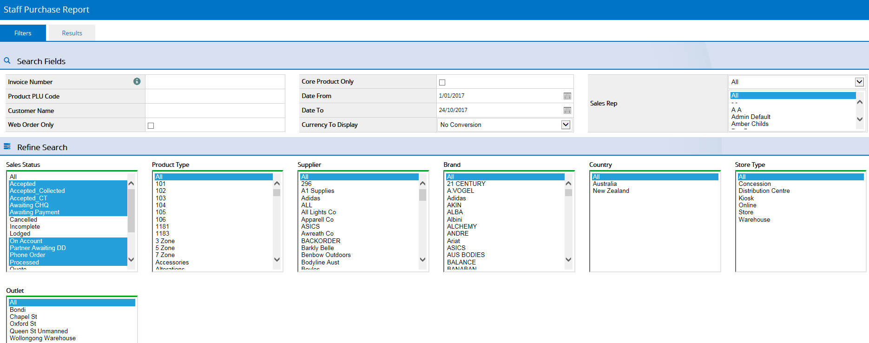Viewport: 869px width, 343px height.
Task: Click the Product PLU Code input field
Action: pyautogui.click(x=215, y=96)
